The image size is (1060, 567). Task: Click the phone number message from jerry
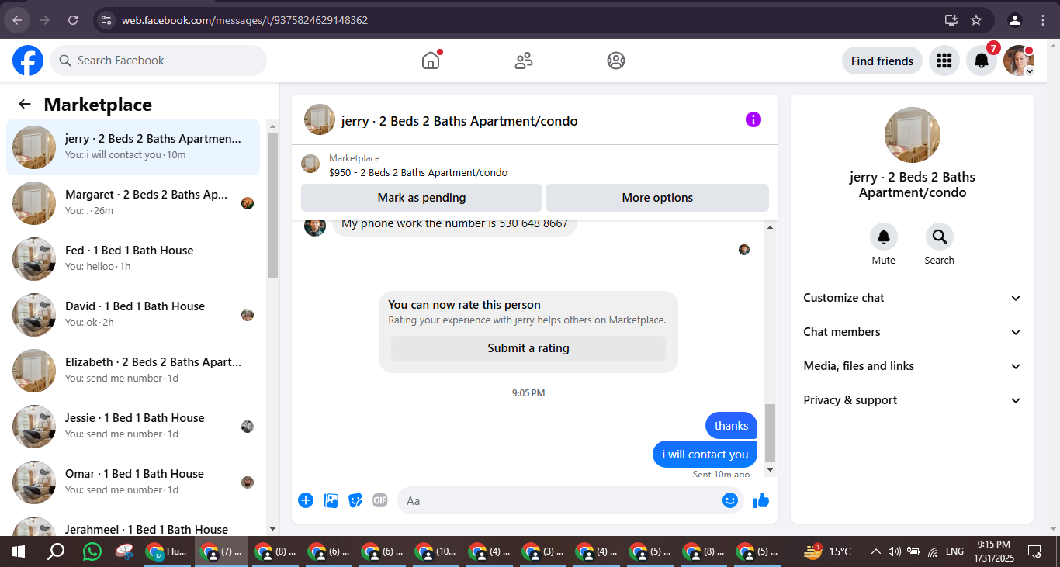(455, 225)
